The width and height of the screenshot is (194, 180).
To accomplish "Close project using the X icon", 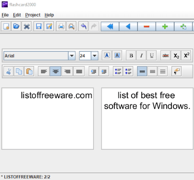I will pos(27,26).
